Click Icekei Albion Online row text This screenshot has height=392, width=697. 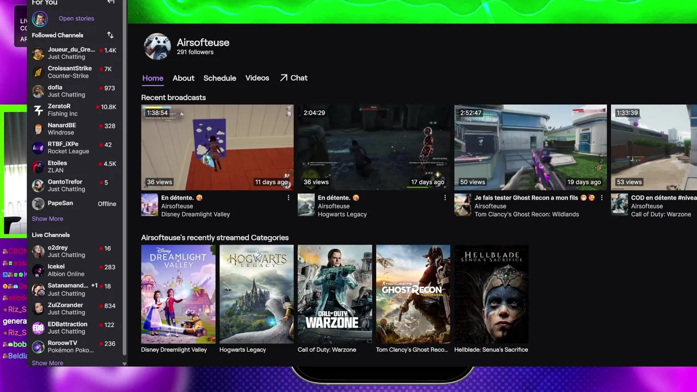[x=66, y=271]
